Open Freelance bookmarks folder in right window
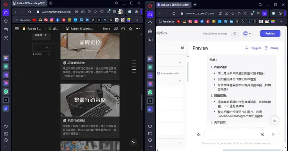288x151 pixels. 167,22
